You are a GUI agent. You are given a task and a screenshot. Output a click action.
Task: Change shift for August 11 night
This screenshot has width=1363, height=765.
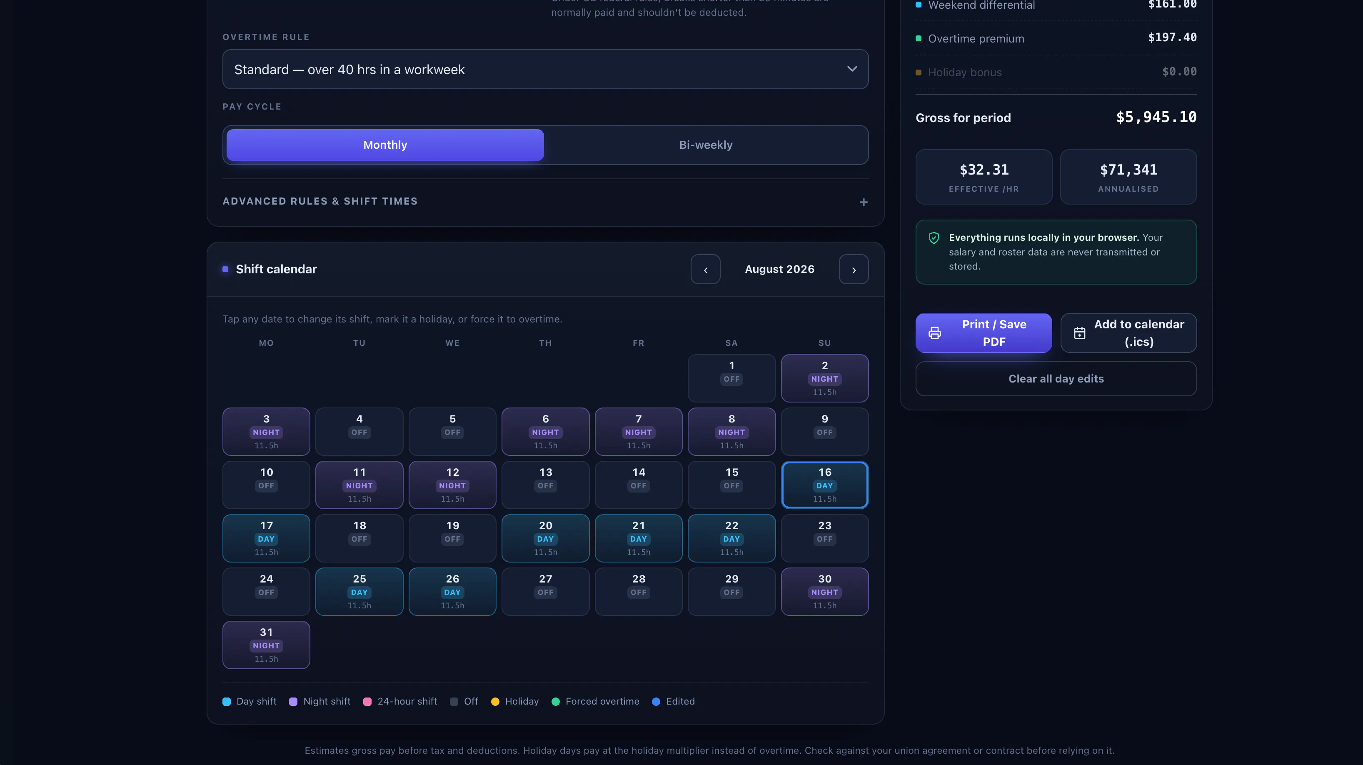coord(359,485)
